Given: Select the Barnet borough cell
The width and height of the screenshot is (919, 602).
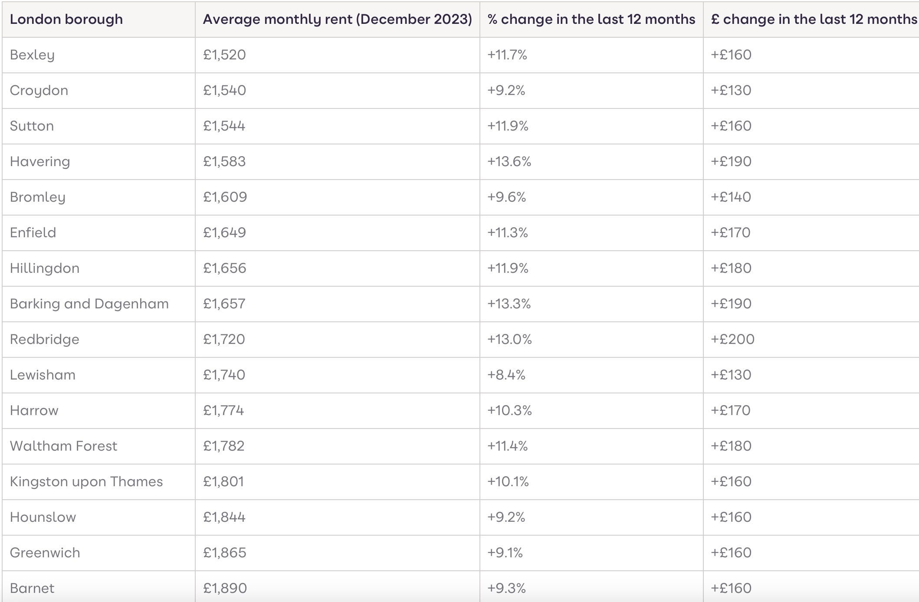Looking at the screenshot, I should [32, 589].
